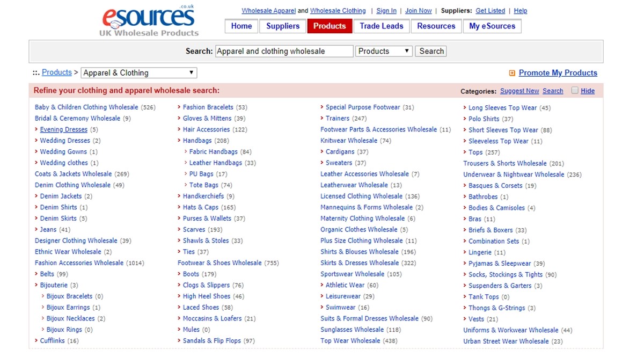Open the Trade Leads tab
Image resolution: width=644 pixels, height=357 pixels.
point(380,26)
